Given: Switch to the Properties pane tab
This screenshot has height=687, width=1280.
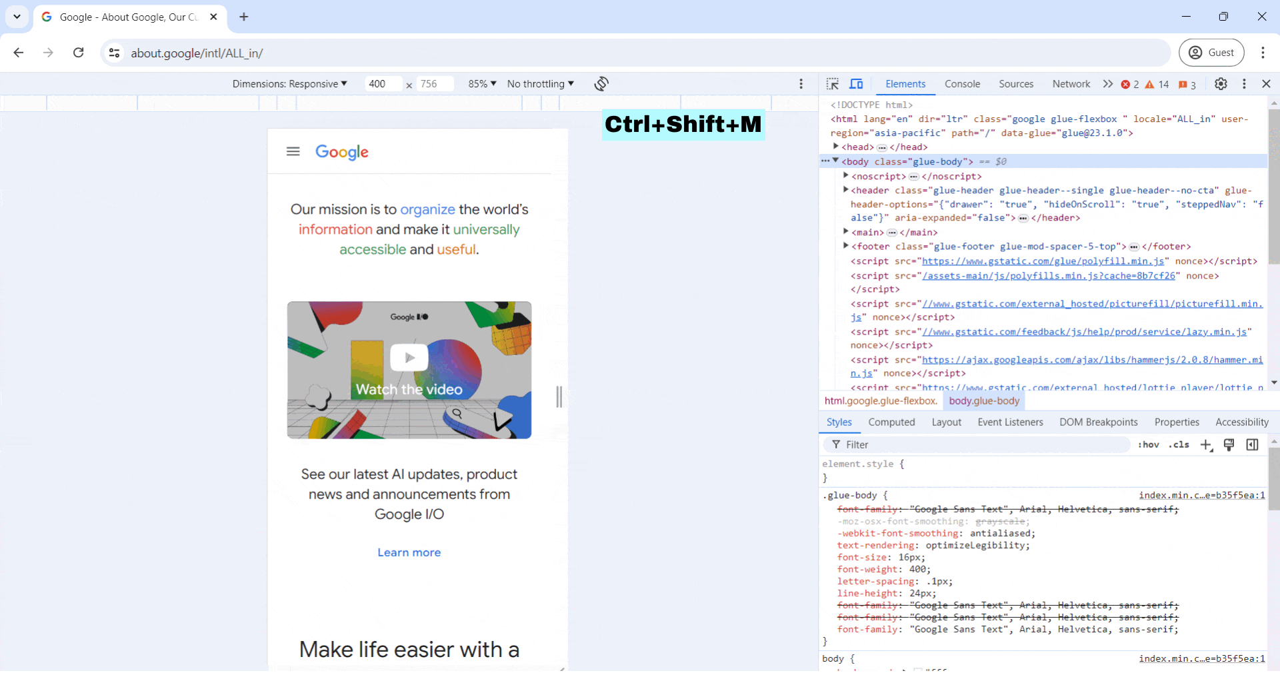Looking at the screenshot, I should pos(1177,422).
